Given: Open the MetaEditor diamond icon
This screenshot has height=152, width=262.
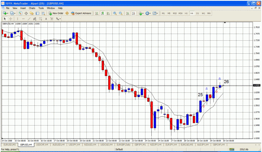Looking at the screenshot, I should (x=67, y=13).
